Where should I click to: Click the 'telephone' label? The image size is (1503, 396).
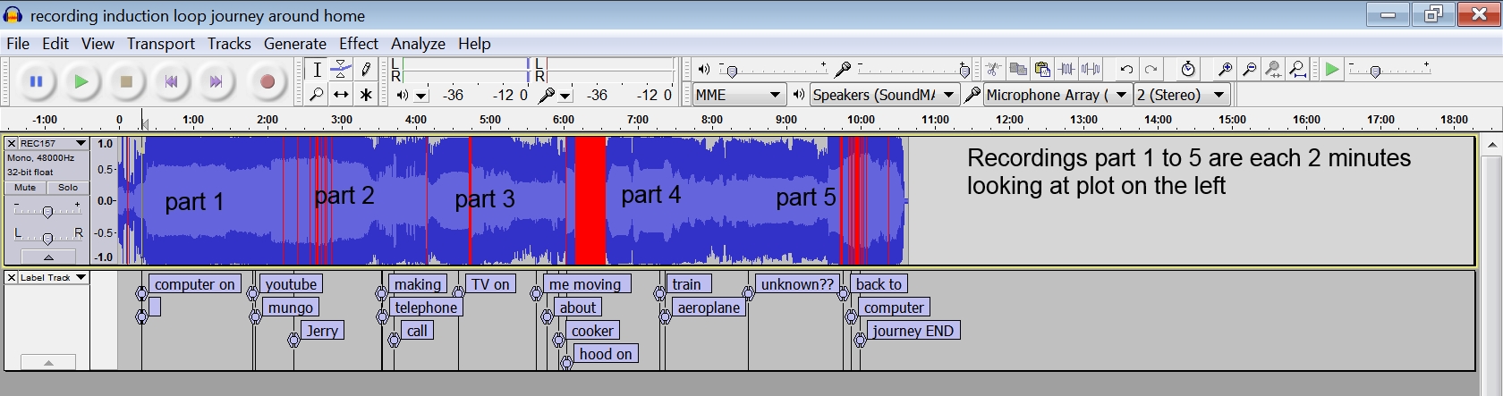tap(426, 308)
